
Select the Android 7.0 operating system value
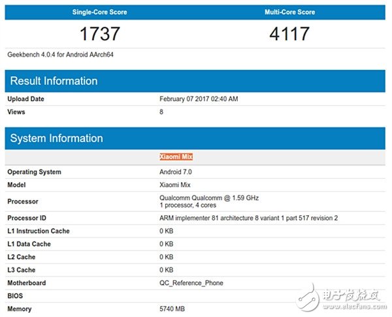176,172
